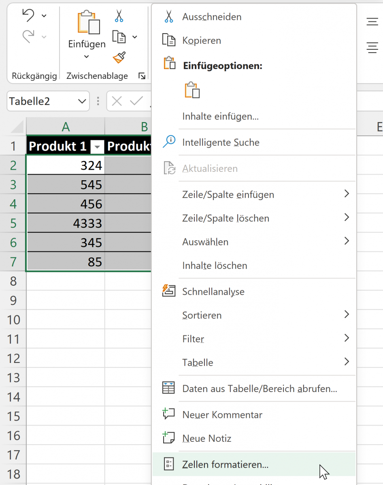The width and height of the screenshot is (383, 485).
Task: Open the Zwischenablage dialog launcher
Action: click(x=142, y=76)
